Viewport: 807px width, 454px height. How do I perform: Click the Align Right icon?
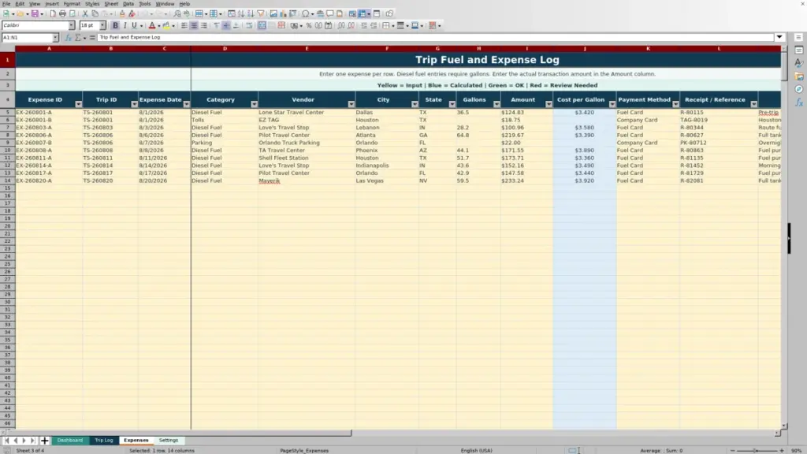pos(204,26)
